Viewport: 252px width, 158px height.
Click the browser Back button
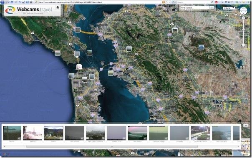(2, 2)
